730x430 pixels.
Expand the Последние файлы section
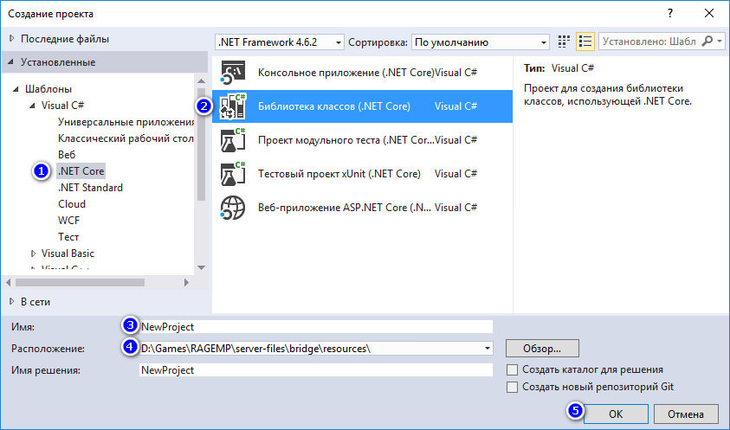click(12, 39)
